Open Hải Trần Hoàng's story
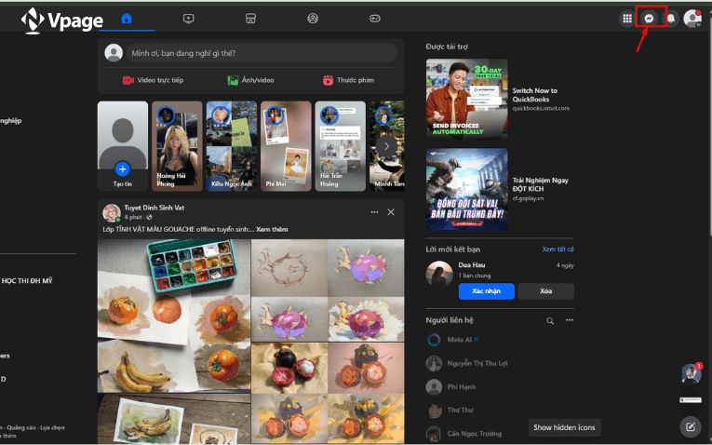The width and height of the screenshot is (712, 445). click(x=340, y=146)
